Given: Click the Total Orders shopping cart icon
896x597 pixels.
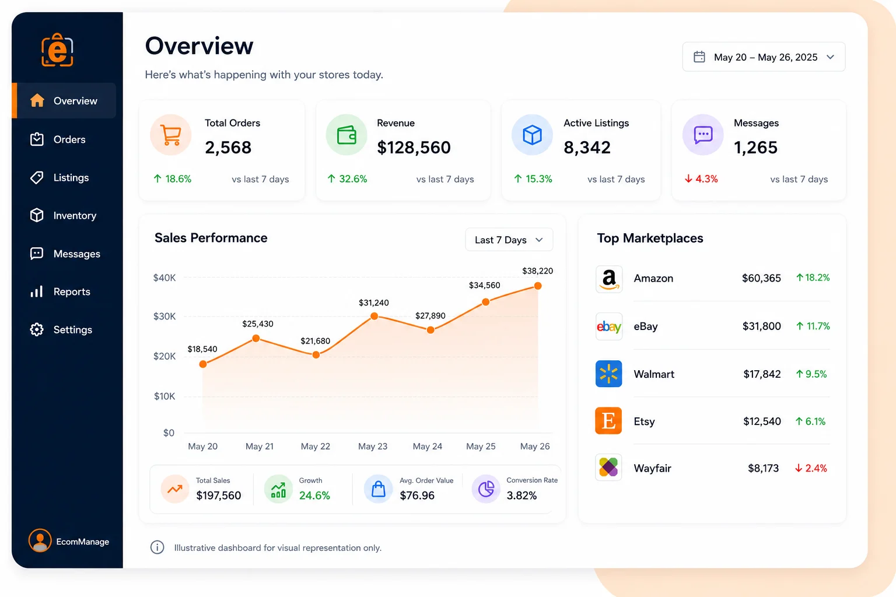Looking at the screenshot, I should (x=171, y=135).
